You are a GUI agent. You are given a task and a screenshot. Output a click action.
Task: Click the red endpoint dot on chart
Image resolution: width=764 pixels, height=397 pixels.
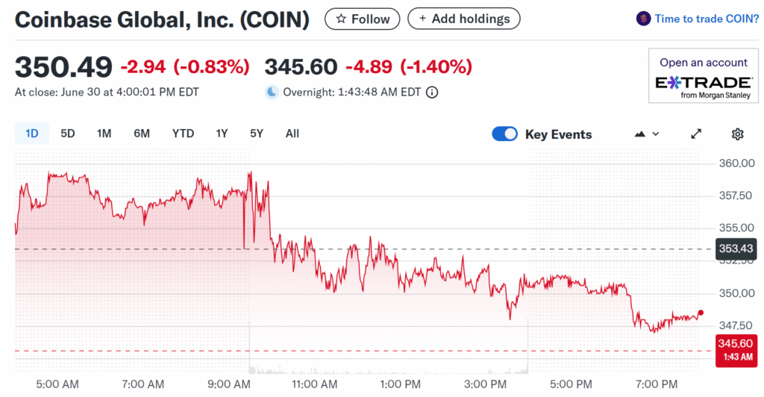(701, 313)
